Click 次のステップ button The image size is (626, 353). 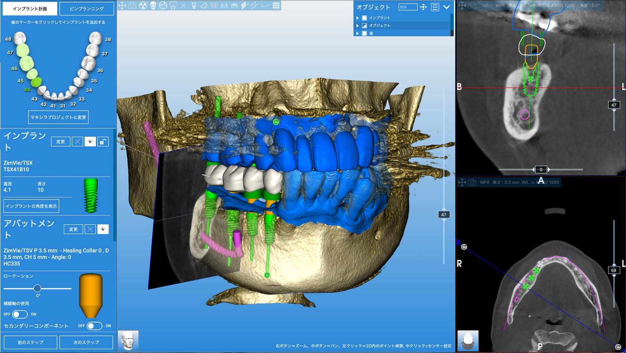pyautogui.click(x=86, y=342)
